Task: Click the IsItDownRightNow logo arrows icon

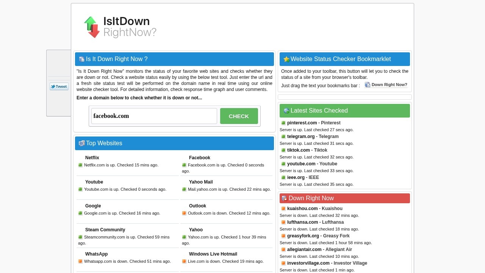Action: pyautogui.click(x=92, y=27)
